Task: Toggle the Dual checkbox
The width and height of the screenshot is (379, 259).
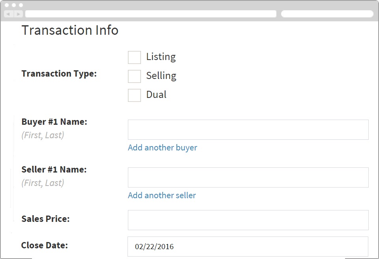Action: click(134, 95)
